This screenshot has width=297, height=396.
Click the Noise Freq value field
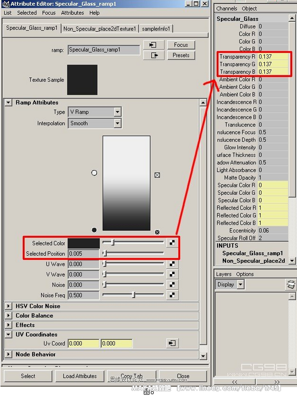tap(83, 295)
